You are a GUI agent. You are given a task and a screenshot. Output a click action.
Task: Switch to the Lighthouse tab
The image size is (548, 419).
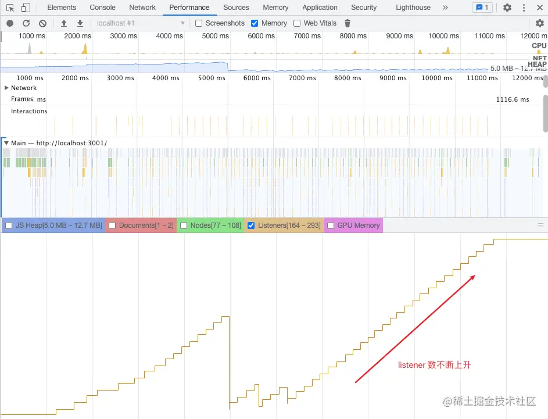coord(413,8)
